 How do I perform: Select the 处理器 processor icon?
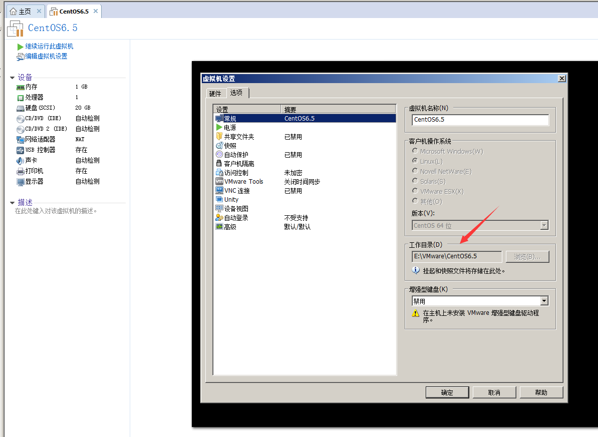point(20,98)
